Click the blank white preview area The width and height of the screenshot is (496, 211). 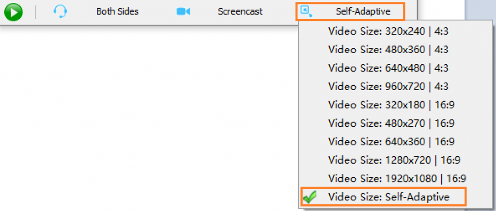(149, 117)
